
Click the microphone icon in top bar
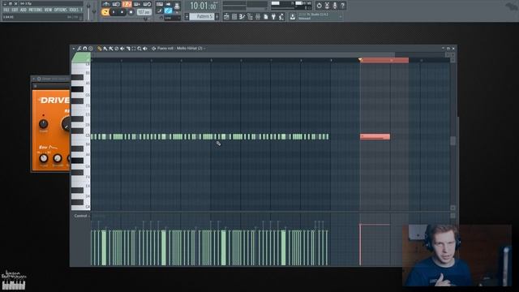335,6
